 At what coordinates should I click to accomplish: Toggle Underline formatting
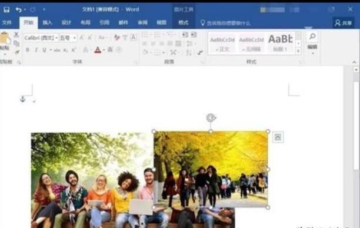(x=44, y=50)
